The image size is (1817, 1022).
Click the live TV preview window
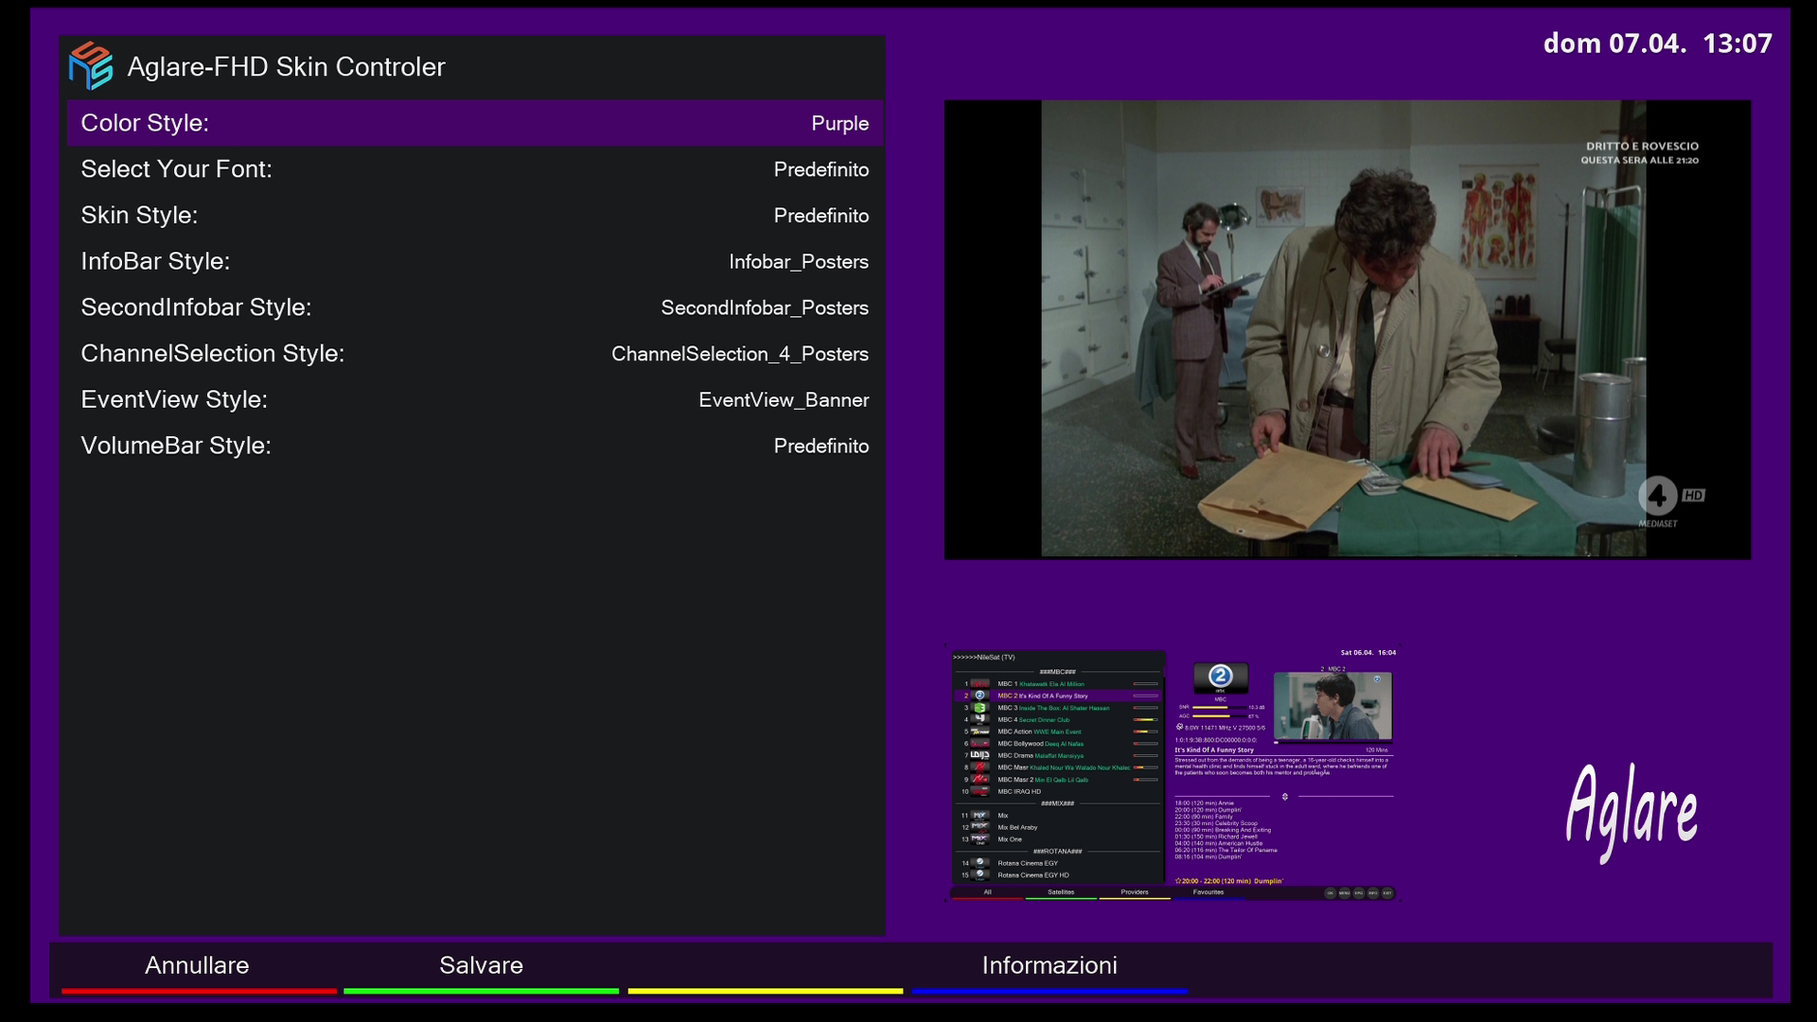point(1347,329)
